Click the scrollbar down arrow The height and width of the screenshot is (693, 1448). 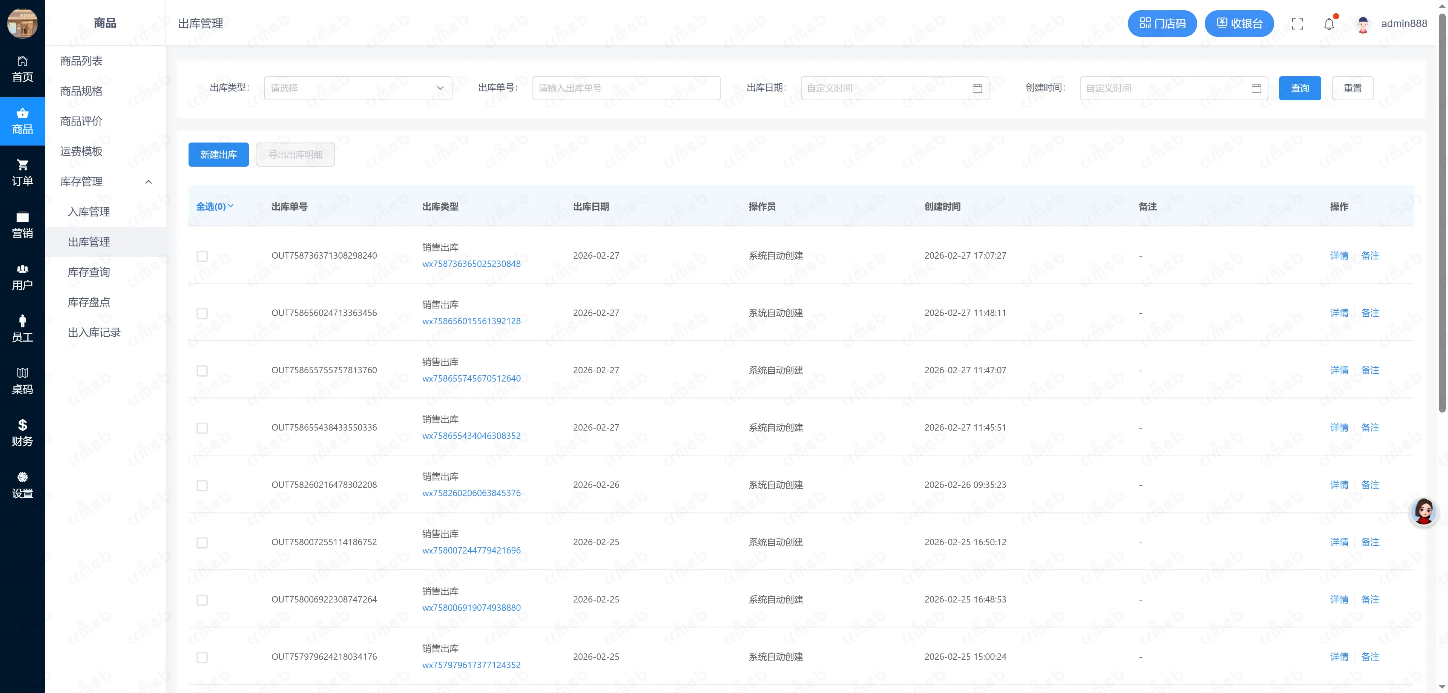pyautogui.click(x=1442, y=687)
